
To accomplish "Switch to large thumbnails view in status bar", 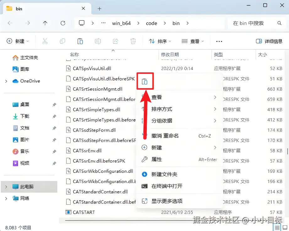I will [285, 228].
